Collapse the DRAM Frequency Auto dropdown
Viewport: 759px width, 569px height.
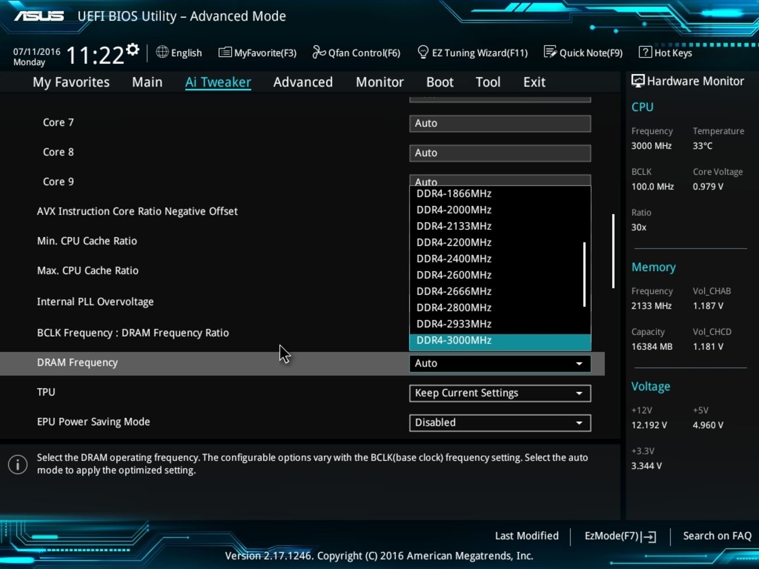coord(499,363)
